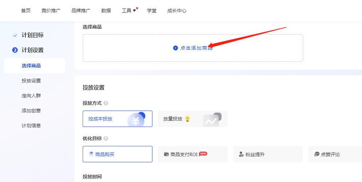The width and height of the screenshot is (362, 182).
Task: Open 成长中心 in top navigation
Action: pos(177,11)
